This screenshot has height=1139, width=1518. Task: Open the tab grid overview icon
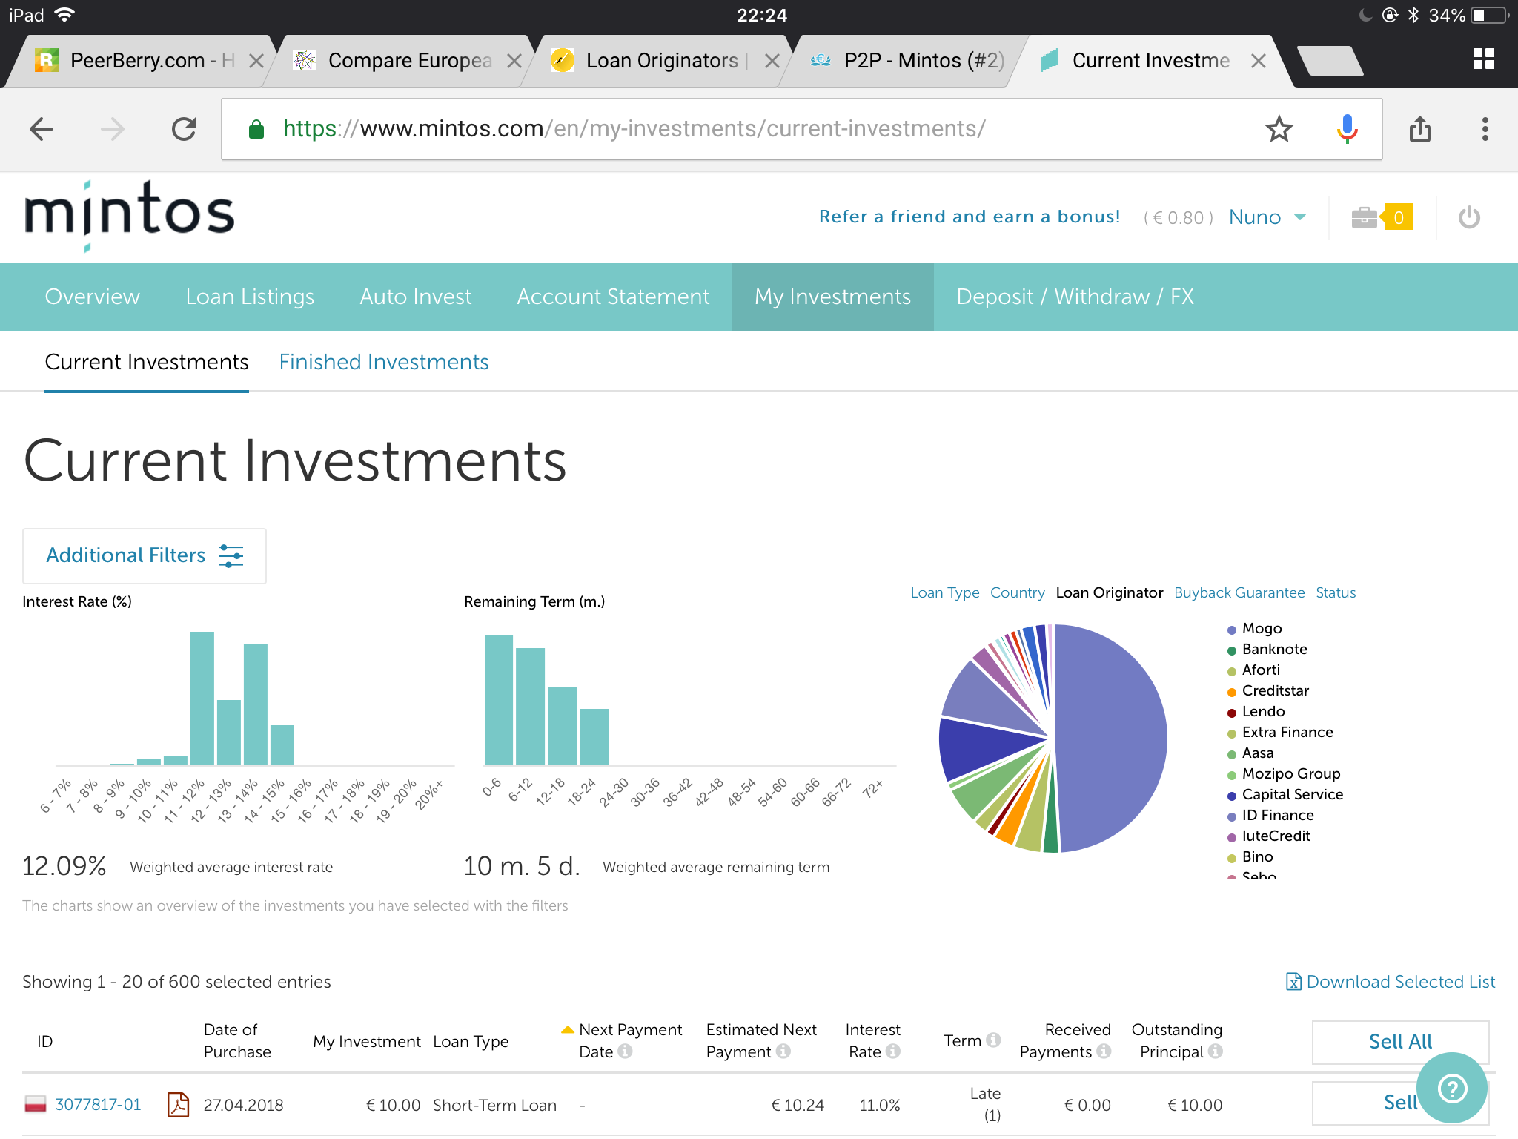point(1483,59)
